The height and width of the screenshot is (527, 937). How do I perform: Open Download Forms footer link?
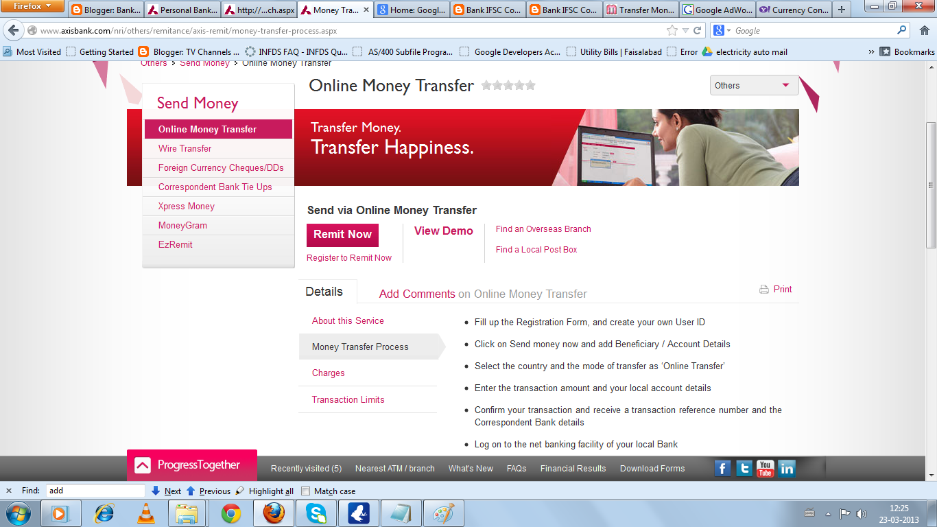(652, 469)
